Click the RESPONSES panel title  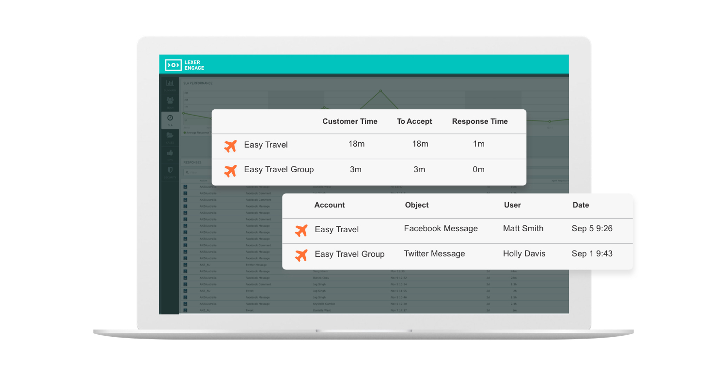[x=192, y=163]
